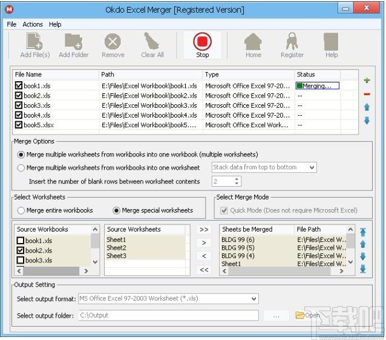Choose Merge entire workbooks
This screenshot has width=386, height=340.
point(21,210)
